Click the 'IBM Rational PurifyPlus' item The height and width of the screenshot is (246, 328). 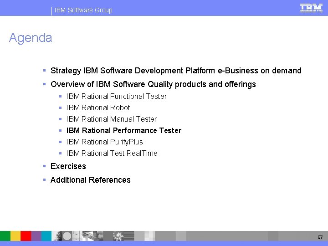(105, 142)
